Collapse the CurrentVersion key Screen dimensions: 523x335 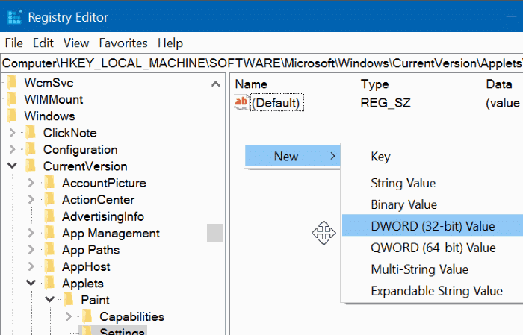tap(13, 166)
